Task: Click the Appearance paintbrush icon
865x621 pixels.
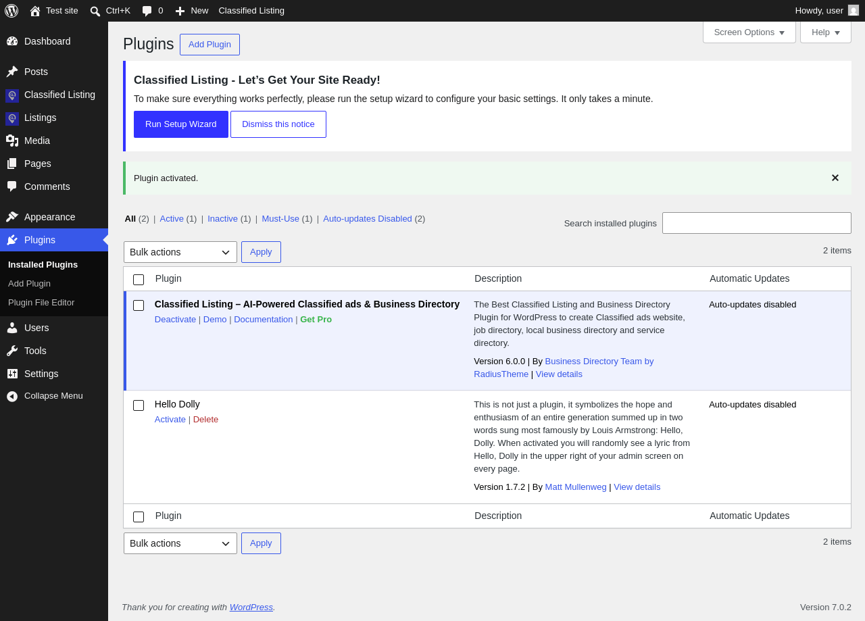Action: (12, 217)
